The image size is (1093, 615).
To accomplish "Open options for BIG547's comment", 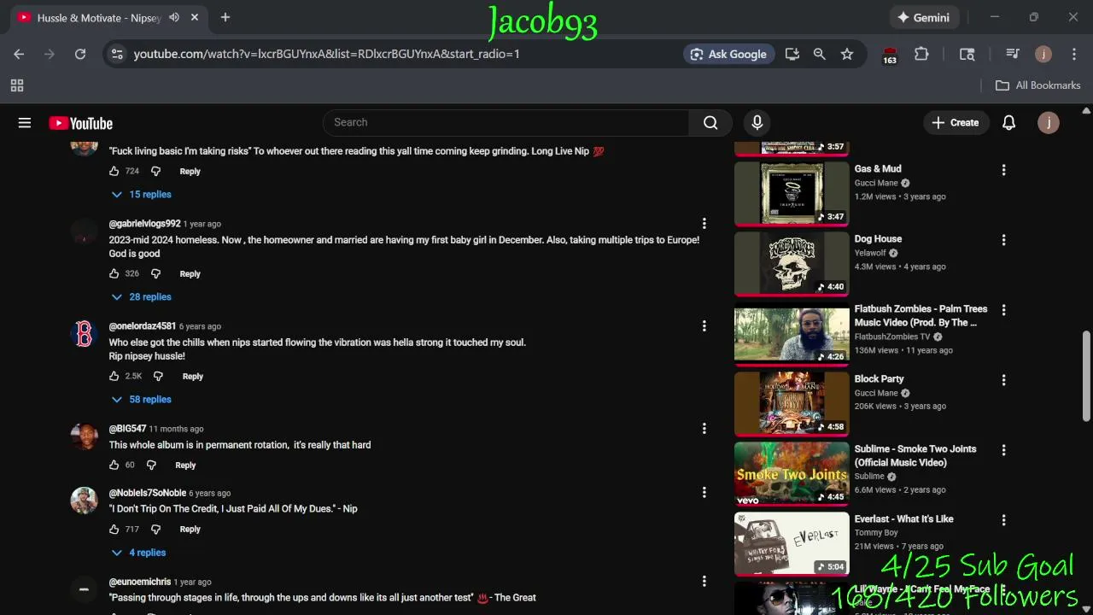I will (704, 429).
